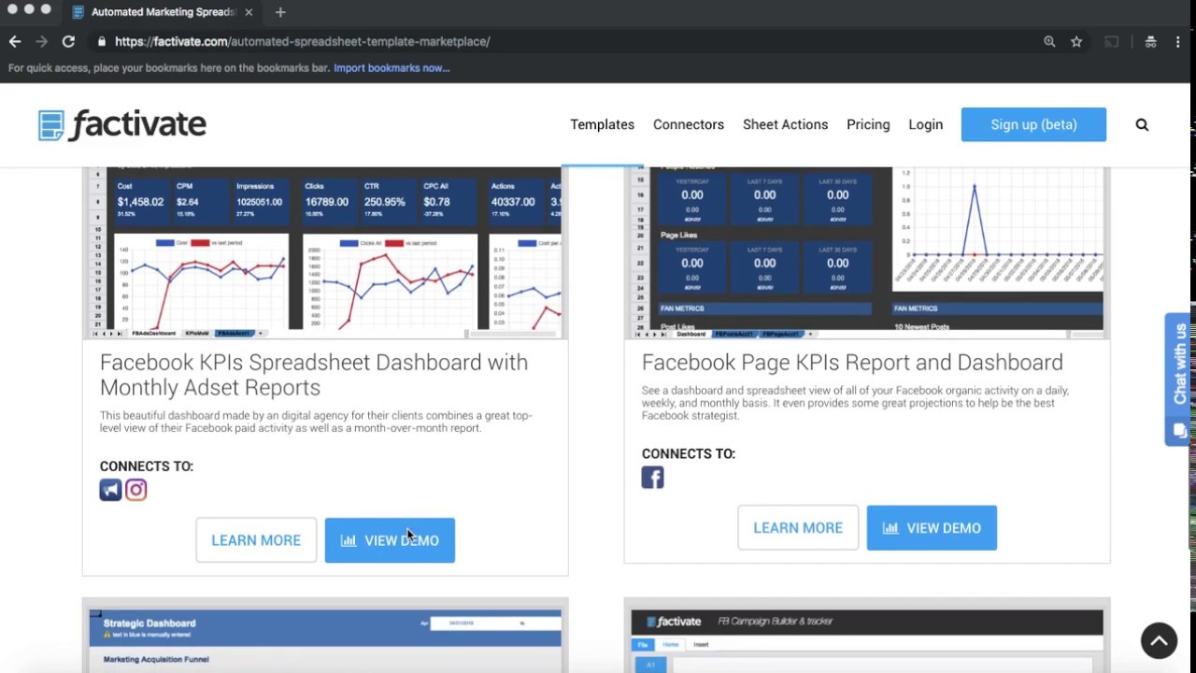Image resolution: width=1196 pixels, height=673 pixels.
Task: Click the Instagram connector icon
Action: coord(136,490)
